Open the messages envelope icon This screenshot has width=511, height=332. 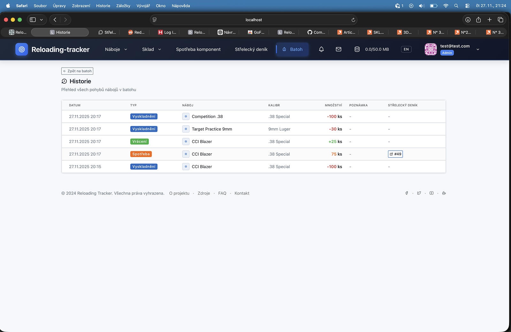pos(339,49)
